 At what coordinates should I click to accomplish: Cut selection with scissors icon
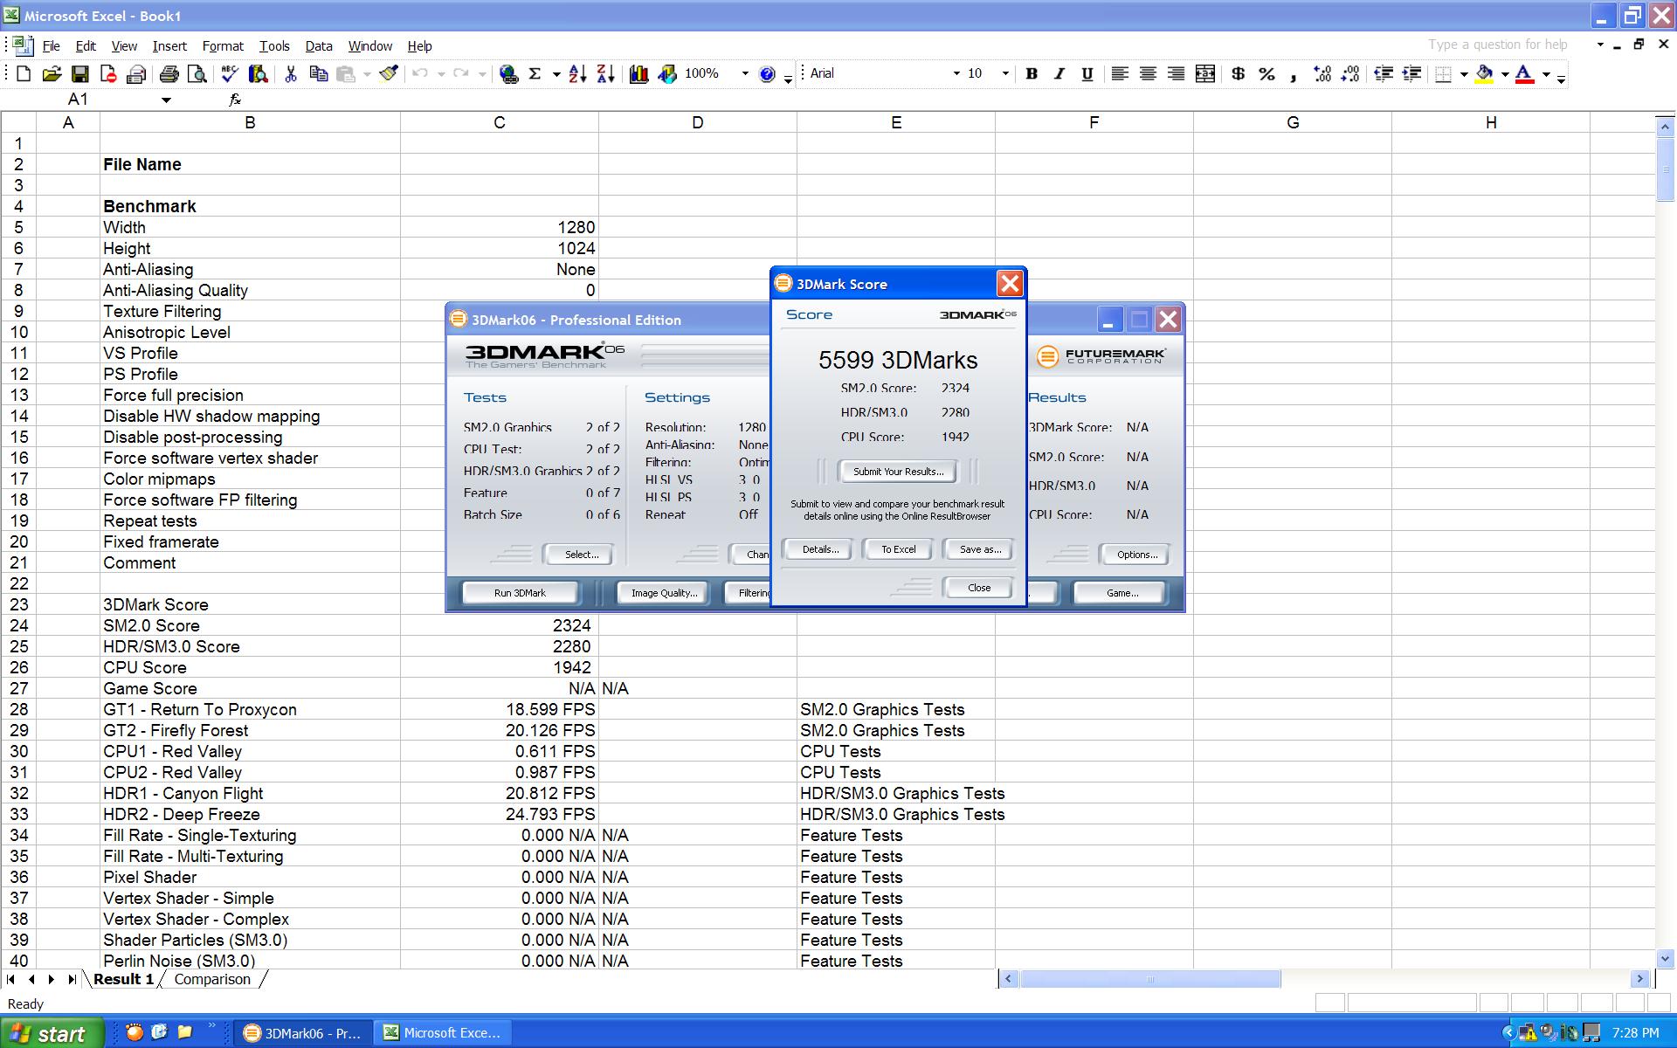(291, 74)
